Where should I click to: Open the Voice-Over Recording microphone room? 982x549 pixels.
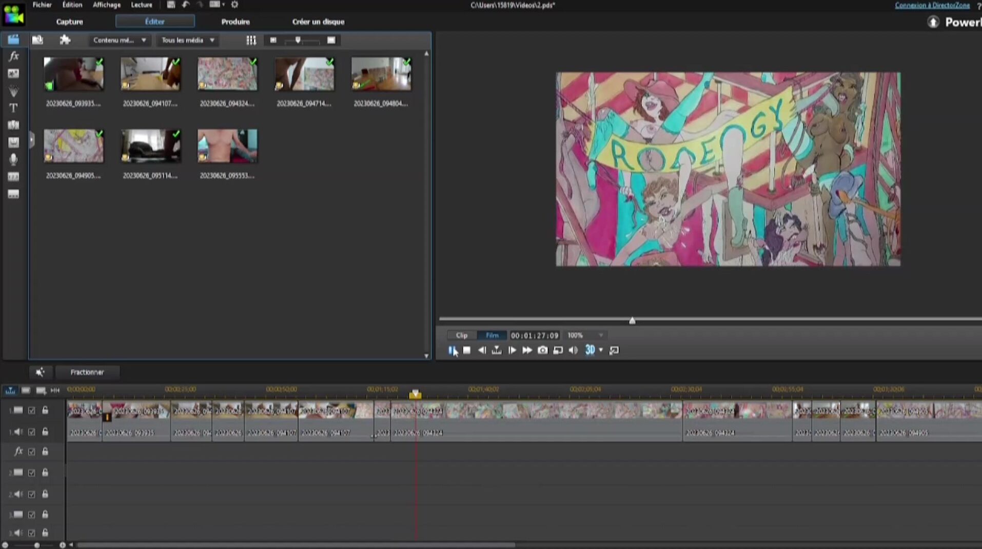(x=14, y=159)
